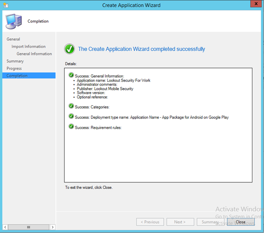Image resolution: width=264 pixels, height=233 pixels.
Task: Click the Close button to exit wizard
Action: coord(241,222)
